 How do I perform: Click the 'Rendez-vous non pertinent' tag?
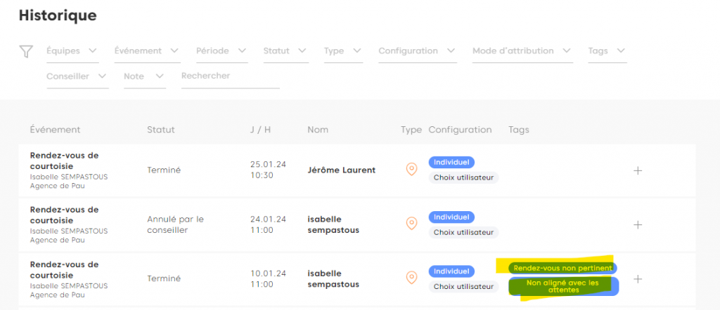(562, 268)
